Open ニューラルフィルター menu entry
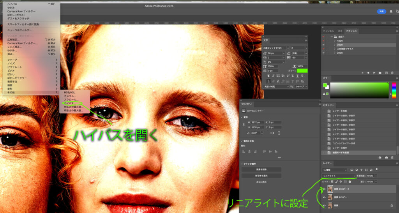This screenshot has height=213, width=399. (x=31, y=30)
